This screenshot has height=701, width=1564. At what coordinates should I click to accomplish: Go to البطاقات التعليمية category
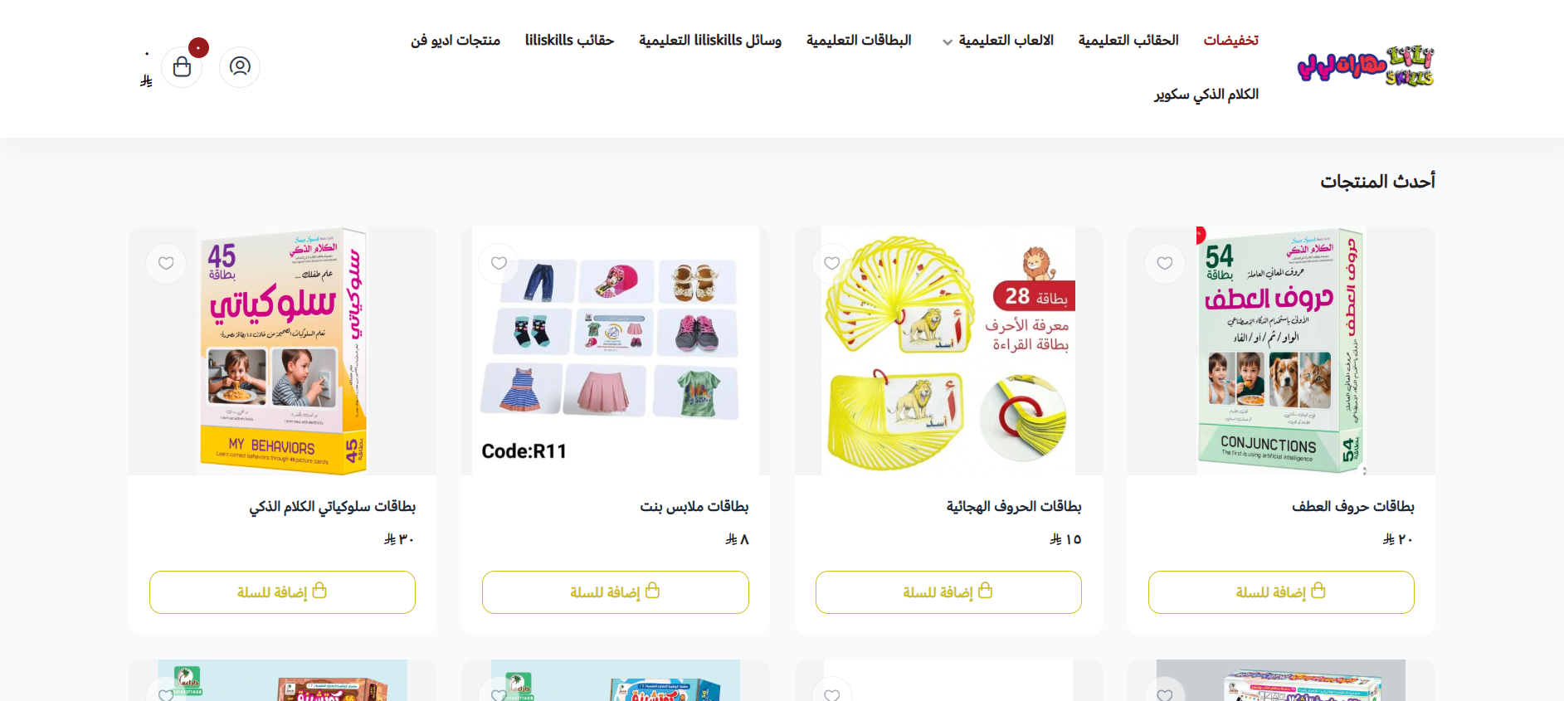click(859, 40)
